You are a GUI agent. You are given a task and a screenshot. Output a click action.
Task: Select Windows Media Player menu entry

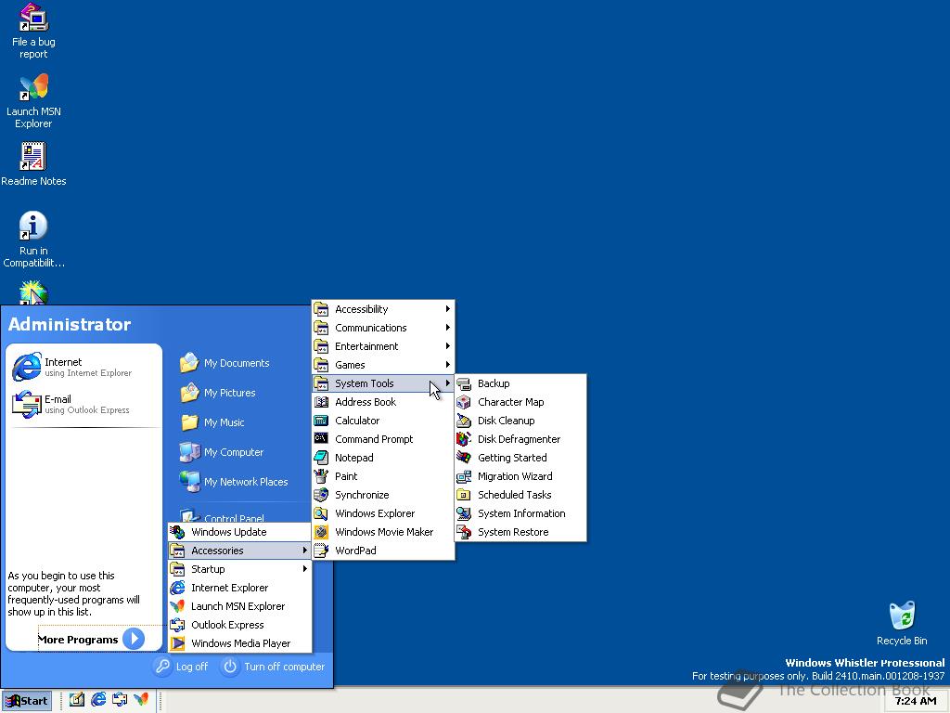(x=240, y=643)
